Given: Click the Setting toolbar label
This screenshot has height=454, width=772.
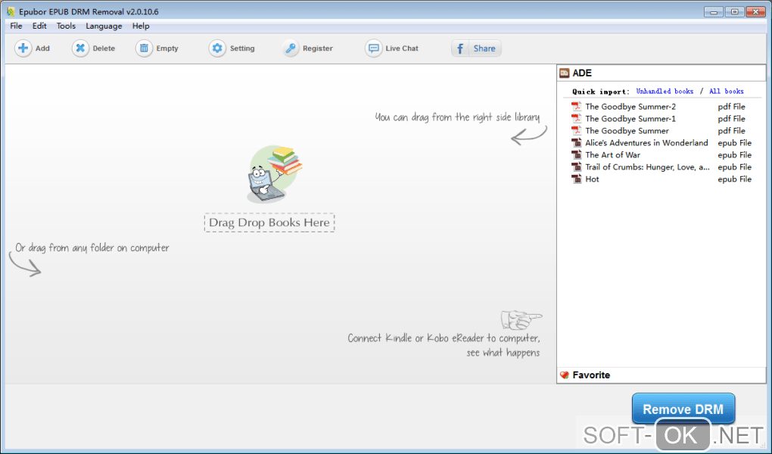Looking at the screenshot, I should tap(242, 48).
